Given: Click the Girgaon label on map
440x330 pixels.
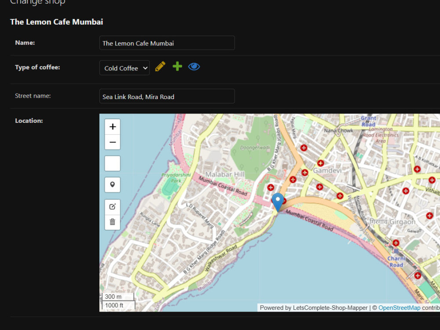Looking at the screenshot, I should [392, 222].
